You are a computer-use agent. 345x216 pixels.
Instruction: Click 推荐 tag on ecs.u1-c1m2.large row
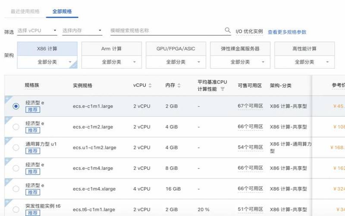click(33, 151)
